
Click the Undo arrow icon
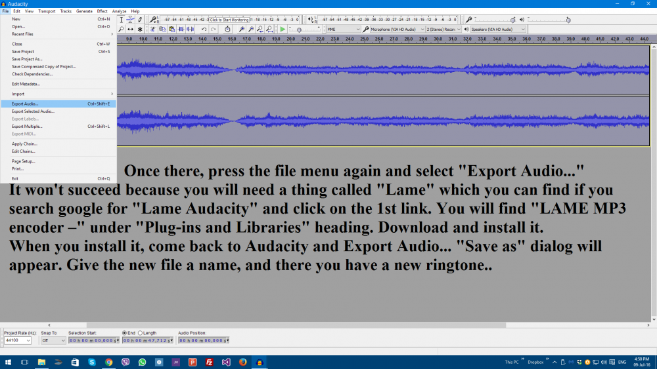204,29
